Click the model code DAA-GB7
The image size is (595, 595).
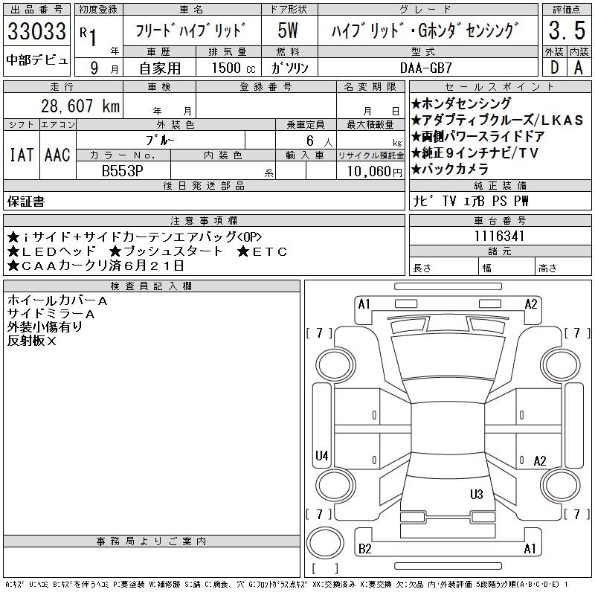pyautogui.click(x=425, y=68)
